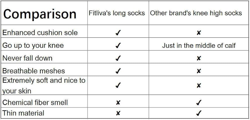250x120 pixels.
Task: Click other brand's checkmark for Chemical fiber smell
Action: pos(199,102)
